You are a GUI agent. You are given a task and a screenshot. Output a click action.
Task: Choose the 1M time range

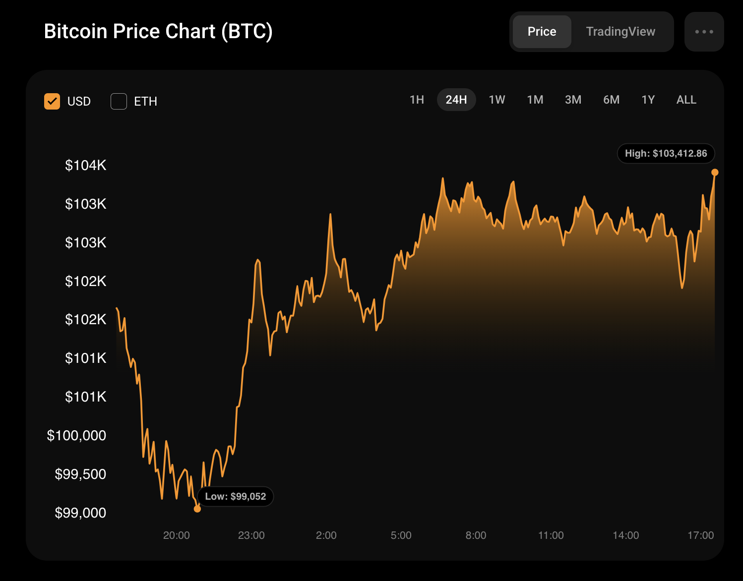pos(535,100)
